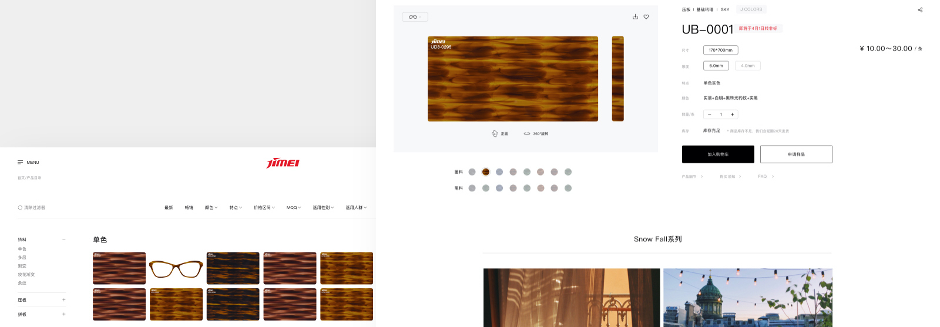This screenshot has width=940, height=327.
Task: Expand the 颜色 filter dropdown
Action: tap(211, 208)
